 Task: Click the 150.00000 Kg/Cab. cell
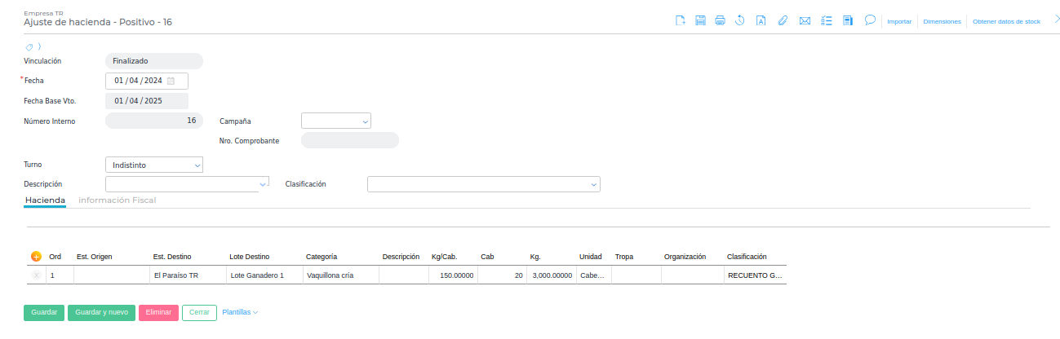coord(453,275)
